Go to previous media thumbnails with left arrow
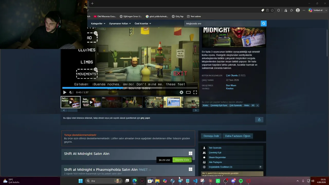 tap(64, 110)
